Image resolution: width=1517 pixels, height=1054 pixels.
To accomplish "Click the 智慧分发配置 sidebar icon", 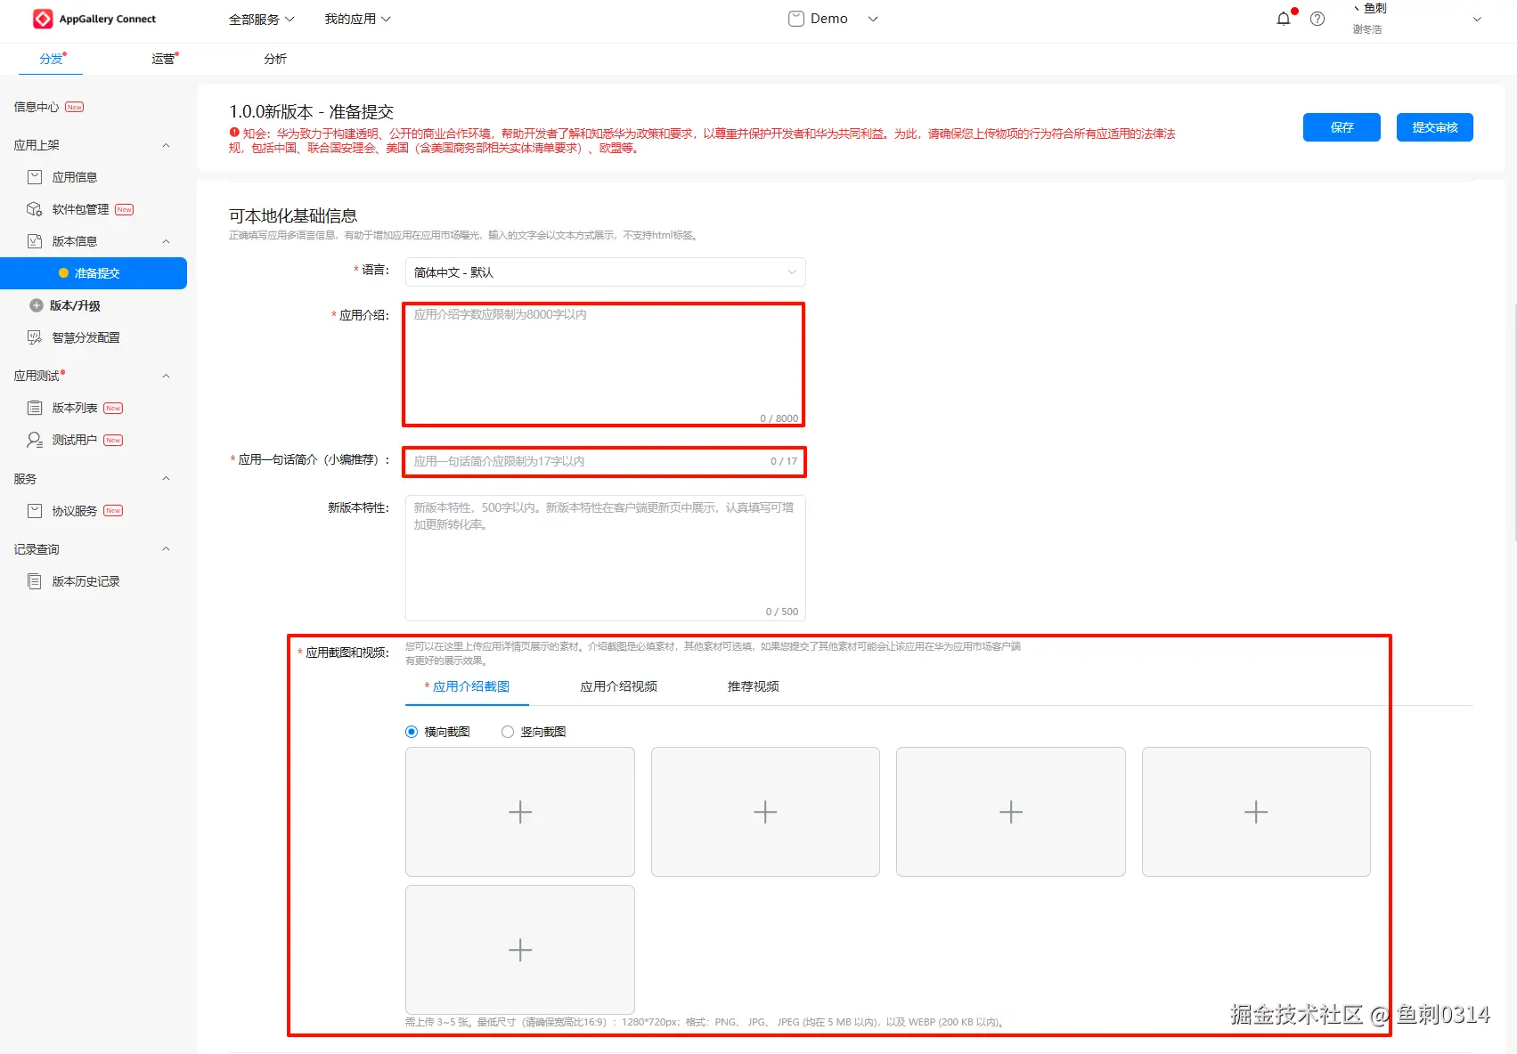I will tap(35, 337).
